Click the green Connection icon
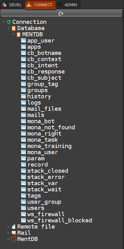This screenshot has width=124, height=249. tap(9, 22)
